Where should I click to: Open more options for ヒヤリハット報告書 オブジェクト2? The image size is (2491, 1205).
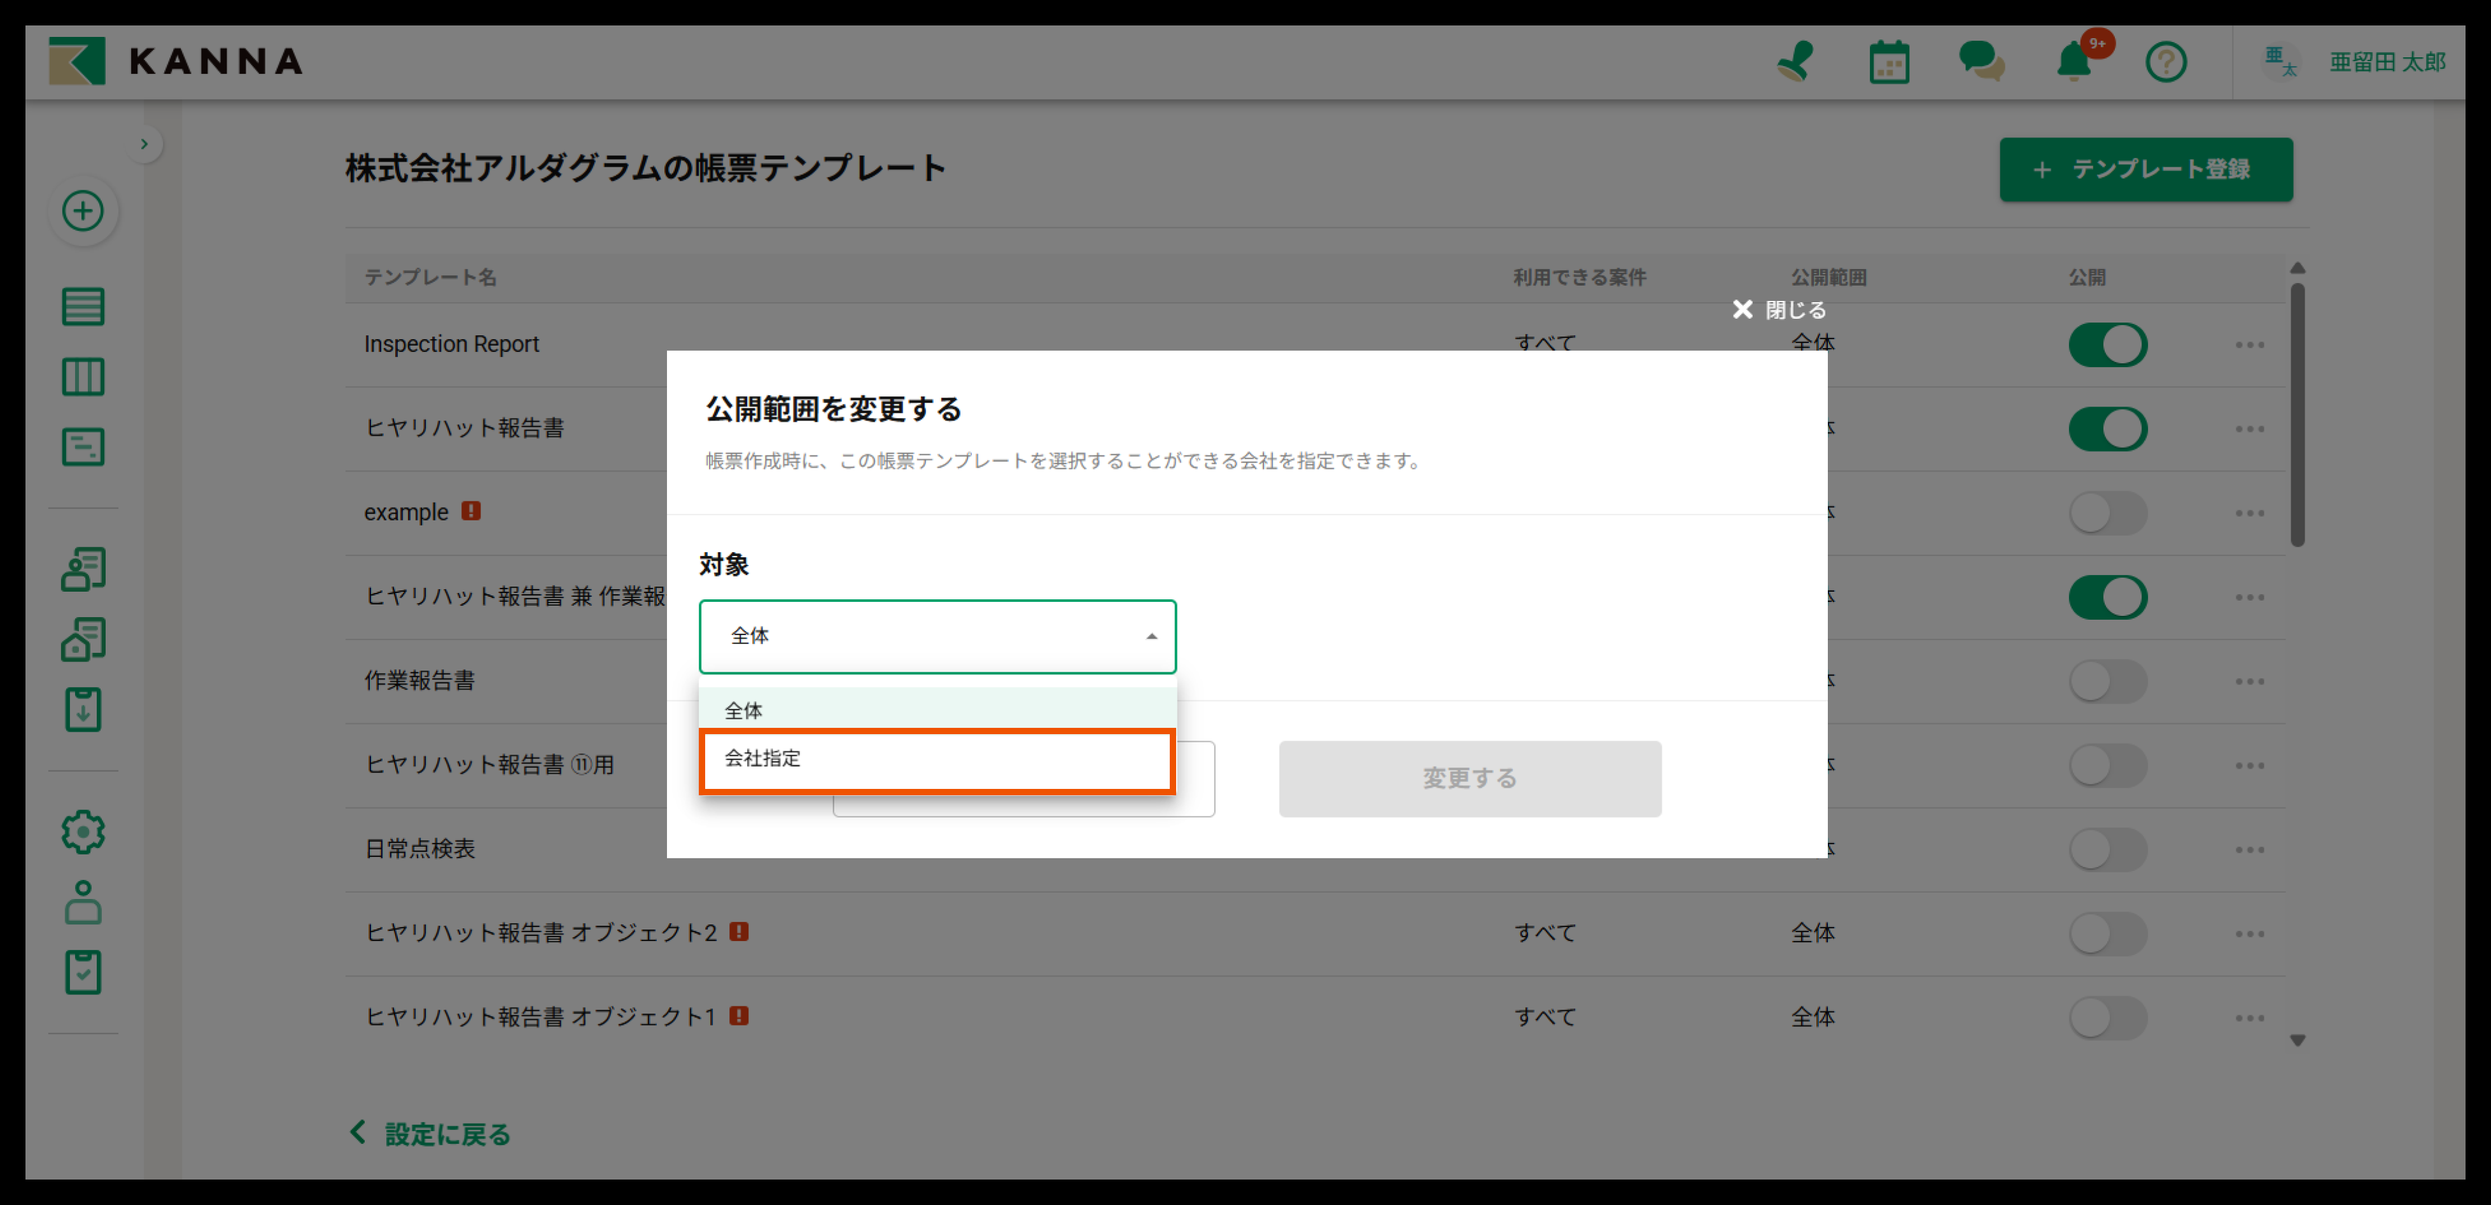(2249, 933)
